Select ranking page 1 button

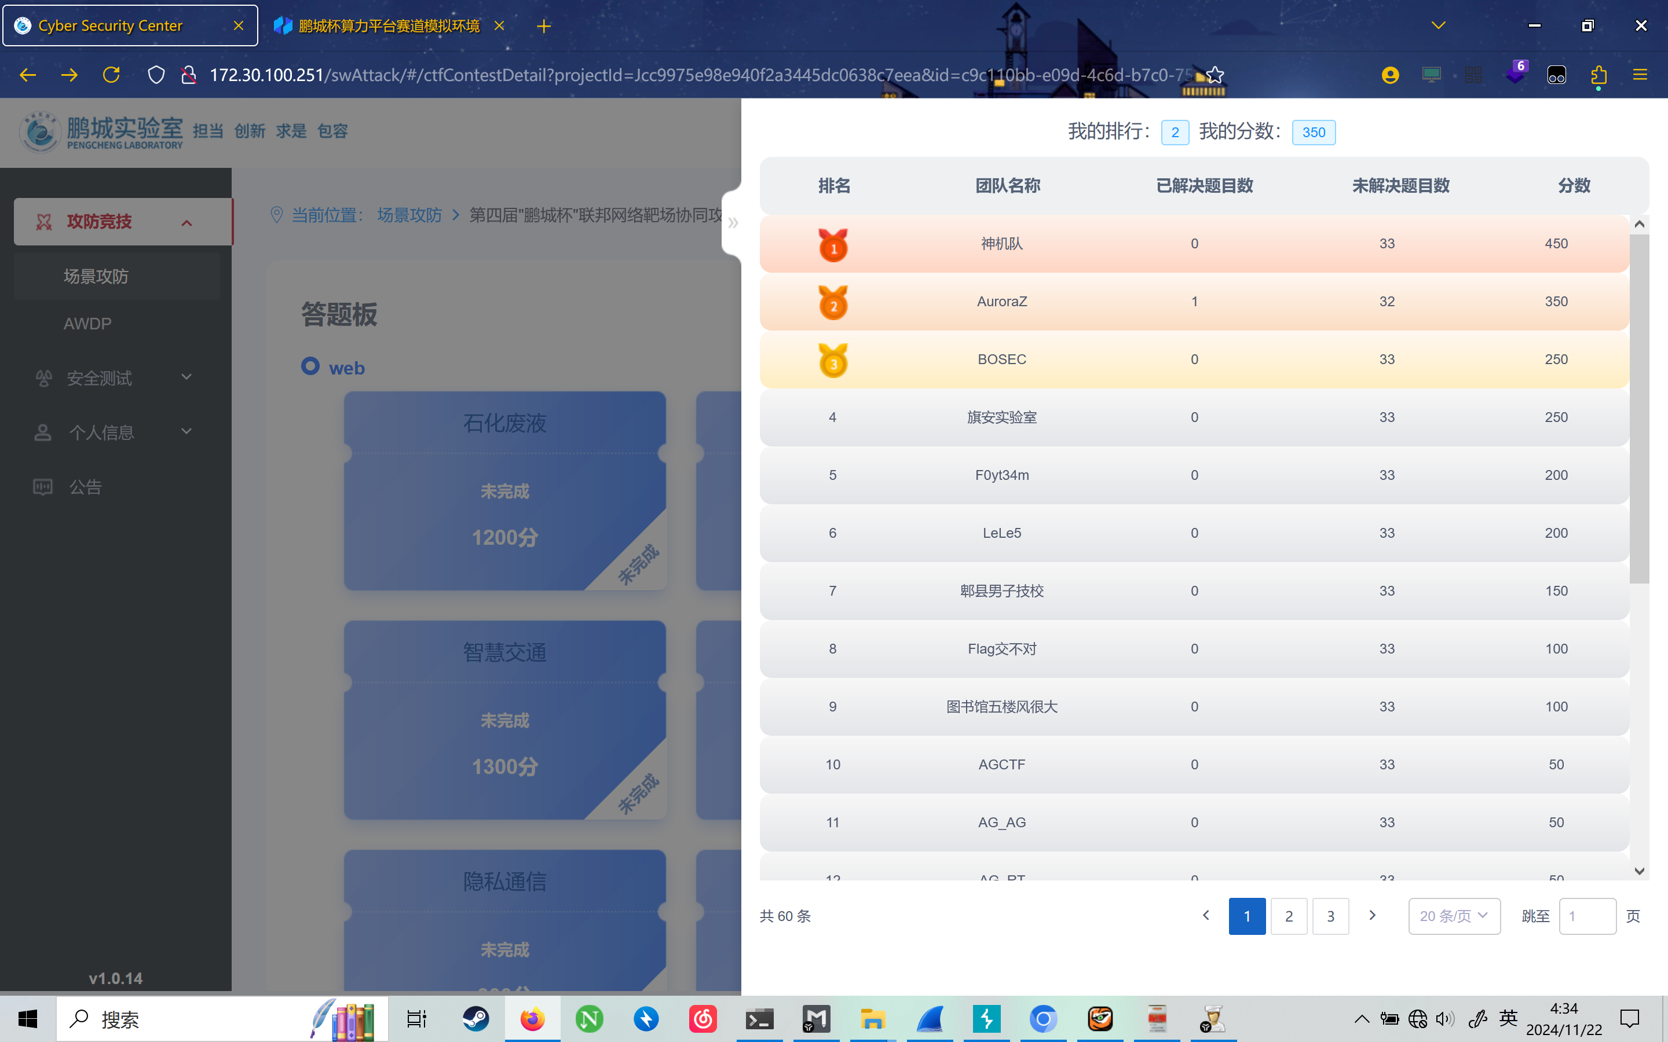point(1247,916)
